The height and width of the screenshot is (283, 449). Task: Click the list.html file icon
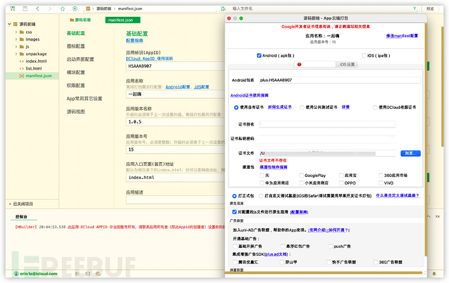point(21,68)
